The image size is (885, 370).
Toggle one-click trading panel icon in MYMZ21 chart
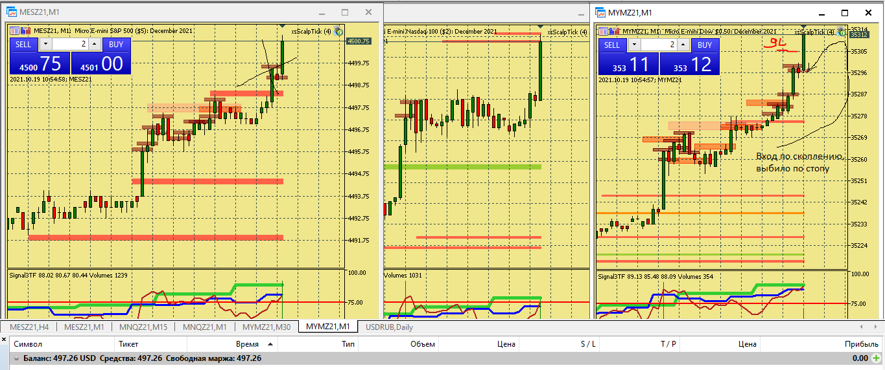604,31
